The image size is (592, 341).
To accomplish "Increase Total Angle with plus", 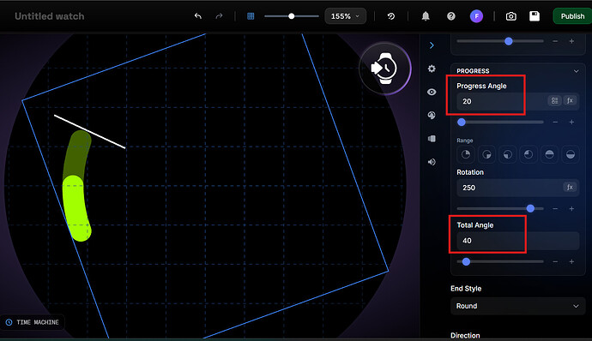I will pyautogui.click(x=571, y=261).
